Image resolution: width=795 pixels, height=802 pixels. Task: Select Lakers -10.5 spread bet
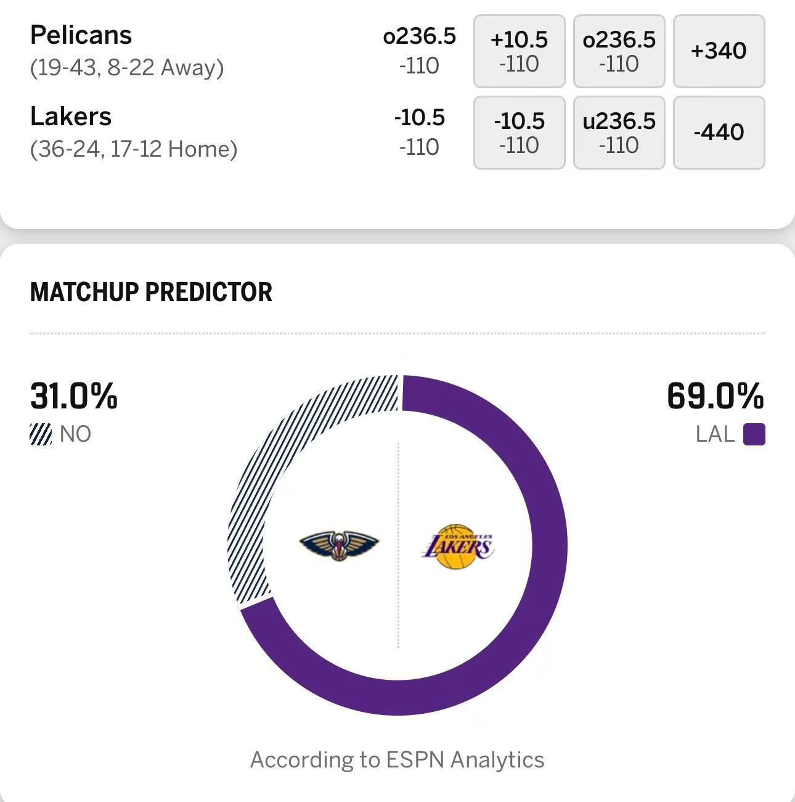click(519, 133)
